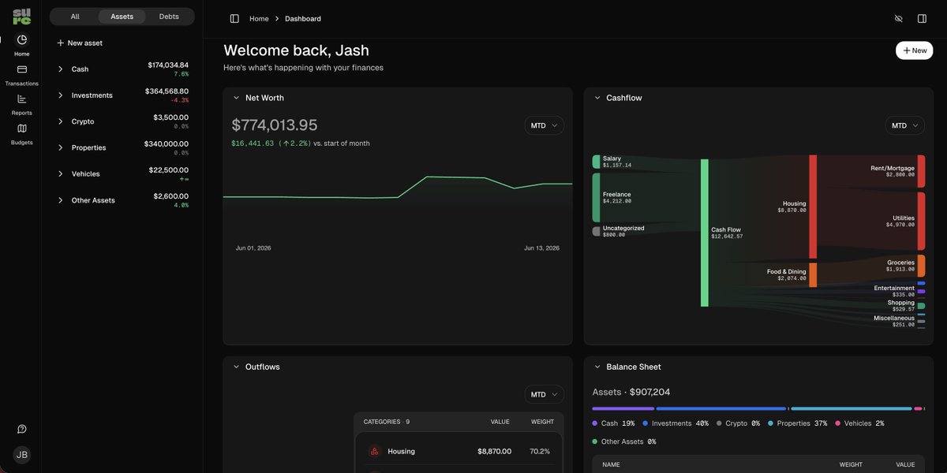Collapse the Net Worth section
The image size is (947, 473).
pyautogui.click(x=236, y=98)
